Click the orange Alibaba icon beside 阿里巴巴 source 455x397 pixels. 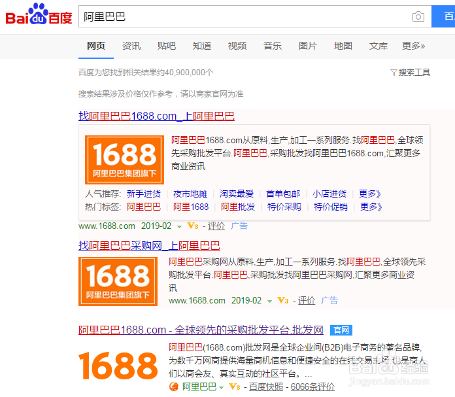(x=173, y=387)
